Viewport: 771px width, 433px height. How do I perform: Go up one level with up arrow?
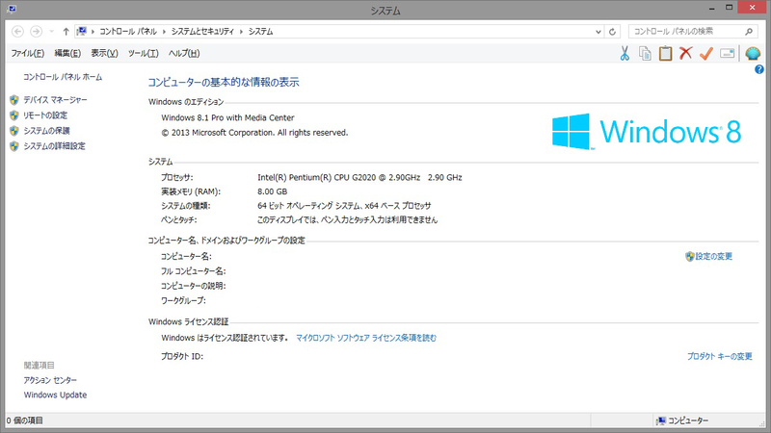pos(66,32)
